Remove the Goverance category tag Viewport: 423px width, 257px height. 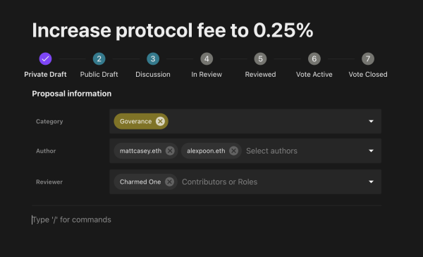click(160, 121)
